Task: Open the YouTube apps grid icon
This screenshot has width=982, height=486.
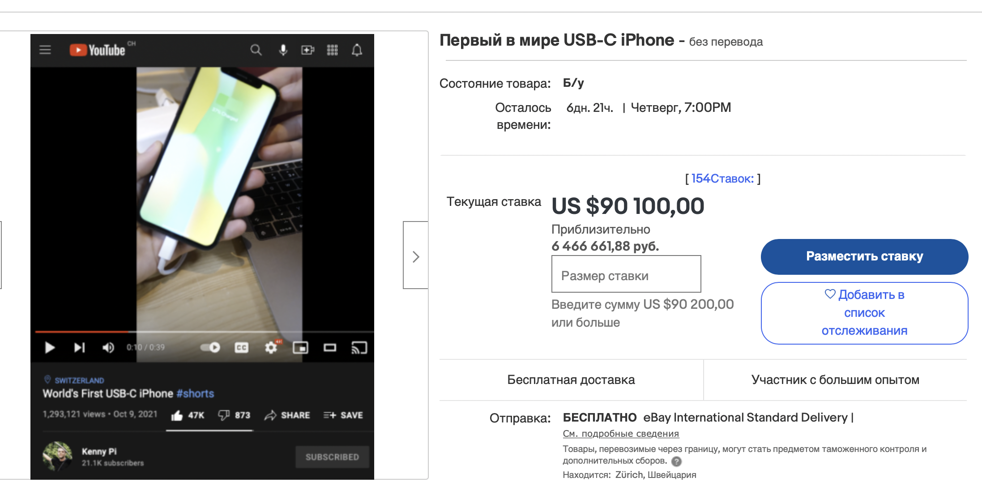Action: (x=332, y=50)
